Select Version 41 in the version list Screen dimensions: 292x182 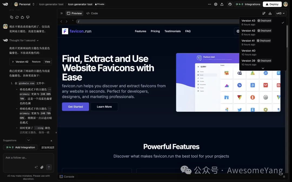263,43
